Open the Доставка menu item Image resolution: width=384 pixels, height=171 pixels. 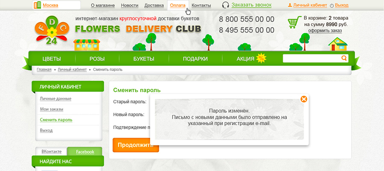click(154, 5)
